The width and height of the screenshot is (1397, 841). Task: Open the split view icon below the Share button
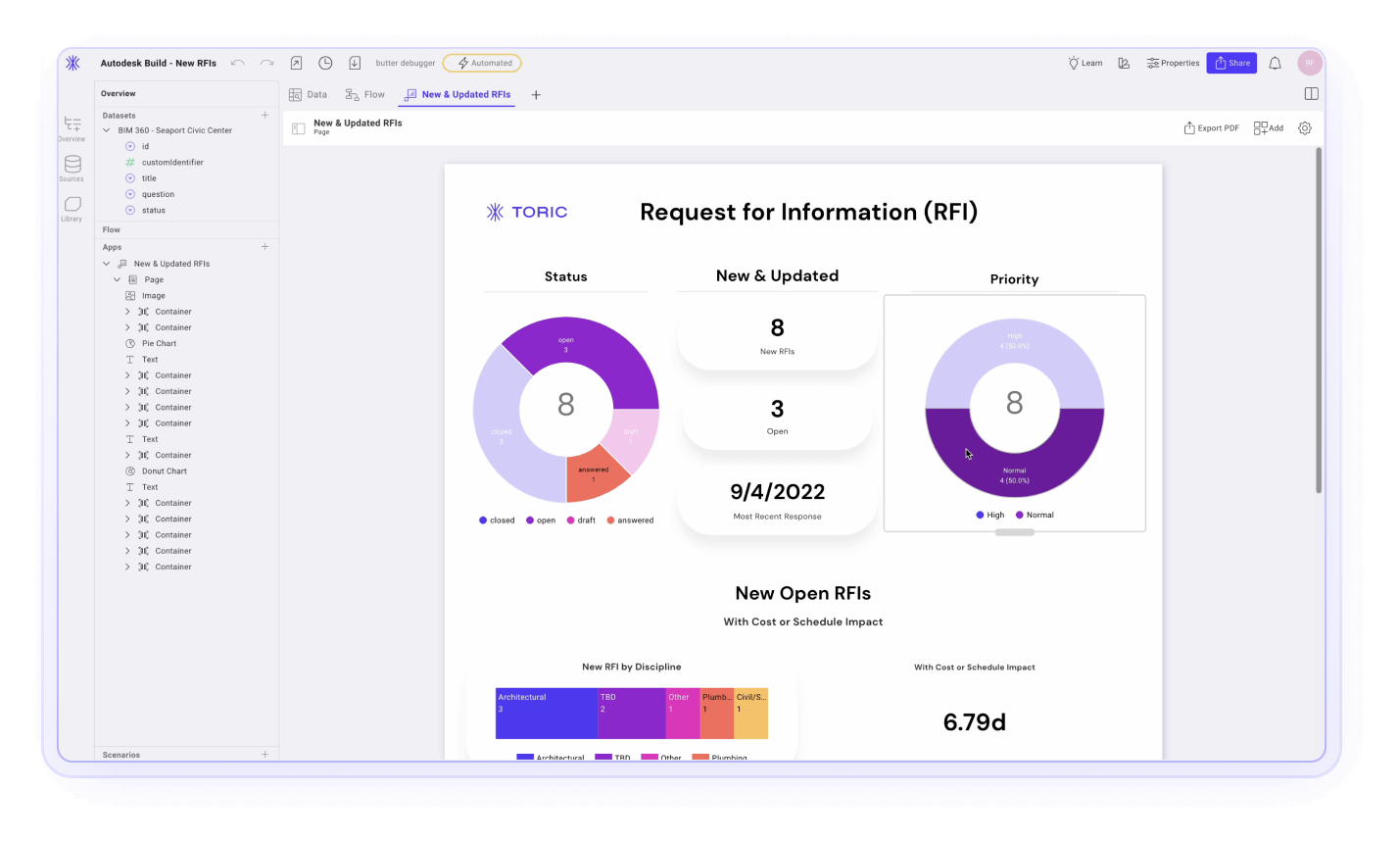coord(1310,92)
